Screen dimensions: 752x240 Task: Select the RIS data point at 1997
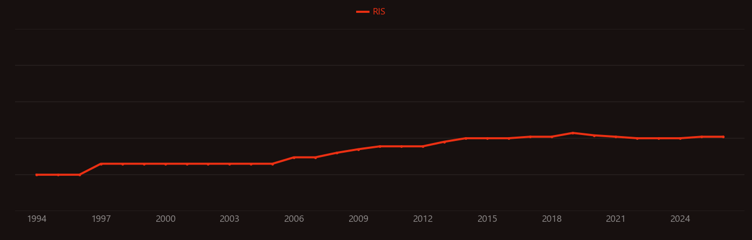101,164
